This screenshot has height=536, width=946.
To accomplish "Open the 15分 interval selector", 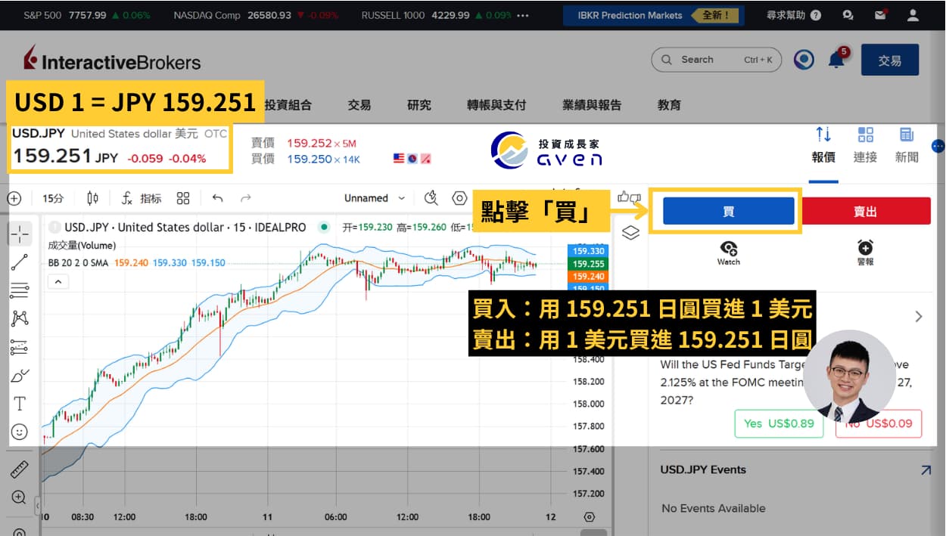I will [x=53, y=199].
